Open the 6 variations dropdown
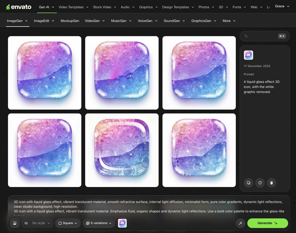The image size is (296, 233). (x=98, y=223)
